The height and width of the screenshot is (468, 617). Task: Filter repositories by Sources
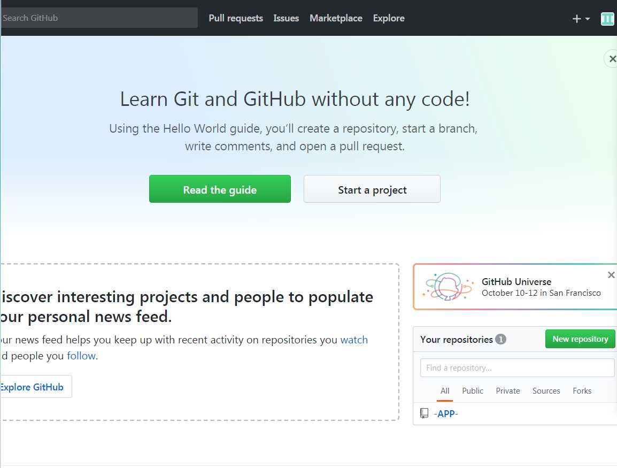546,391
